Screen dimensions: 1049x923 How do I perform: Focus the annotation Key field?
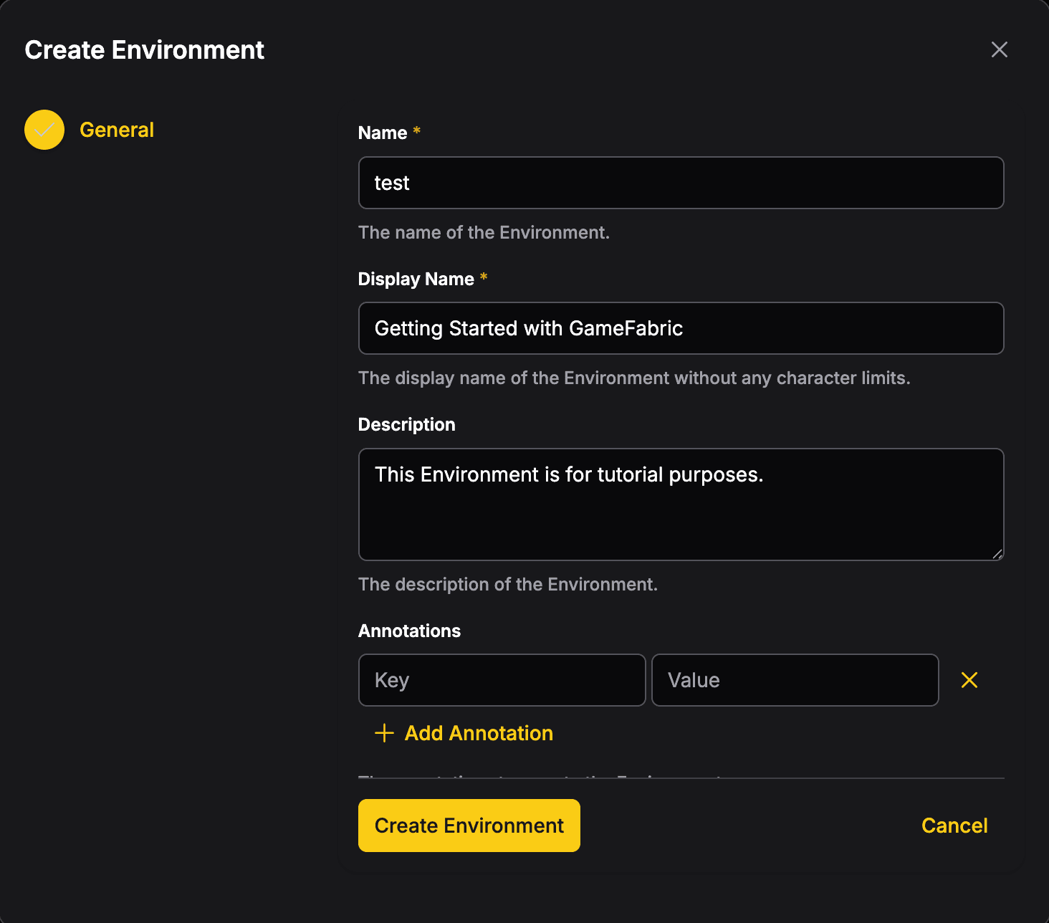point(502,680)
